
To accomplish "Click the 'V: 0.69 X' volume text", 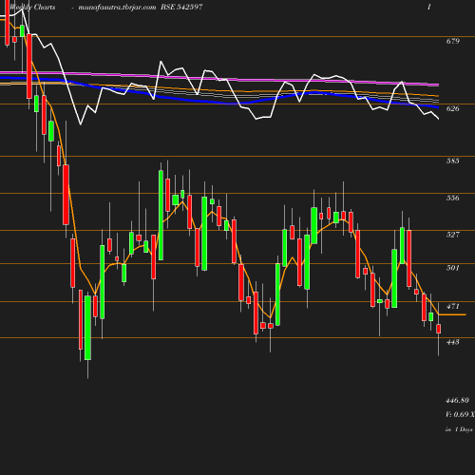I will pos(460,414).
